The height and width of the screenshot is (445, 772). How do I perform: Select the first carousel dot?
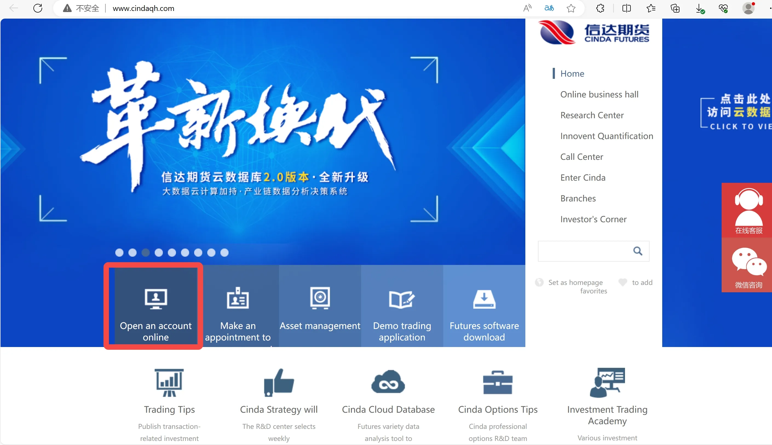coord(119,252)
